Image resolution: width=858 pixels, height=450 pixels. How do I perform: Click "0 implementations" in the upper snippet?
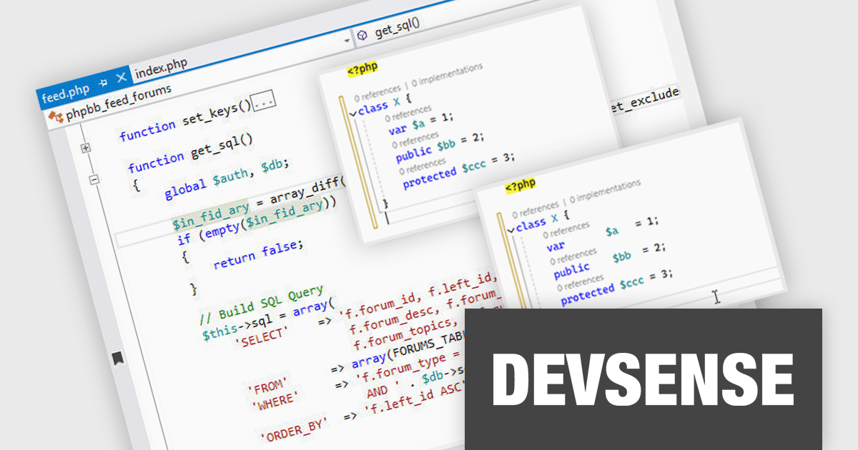click(447, 71)
